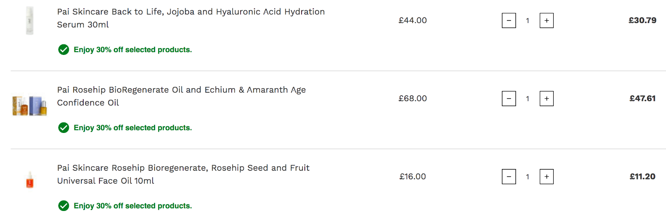Open Pai Skincare Back to Life serum link
Image resolution: width=666 pixels, height=217 pixels.
click(x=191, y=18)
